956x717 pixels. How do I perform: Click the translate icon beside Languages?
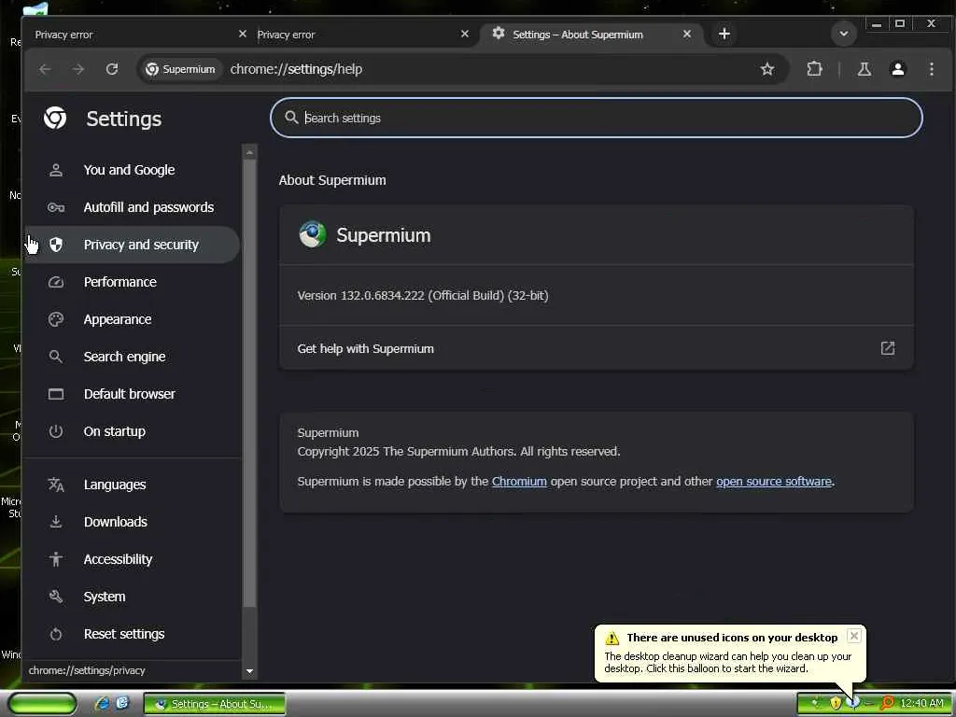[55, 485]
